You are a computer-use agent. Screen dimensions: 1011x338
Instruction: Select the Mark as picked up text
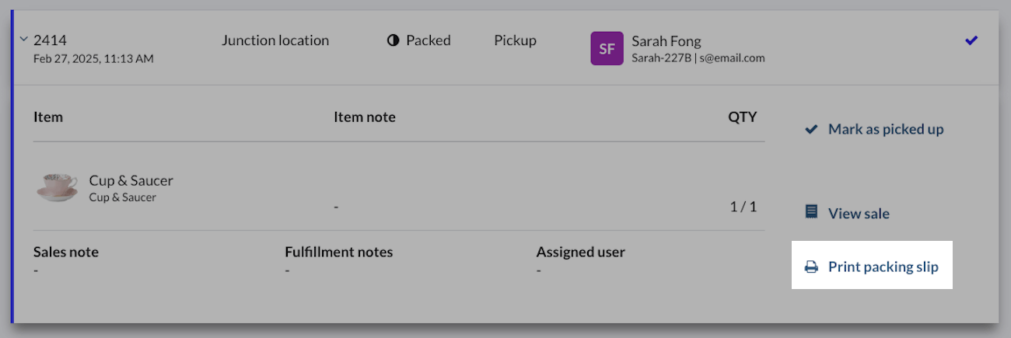[886, 130]
